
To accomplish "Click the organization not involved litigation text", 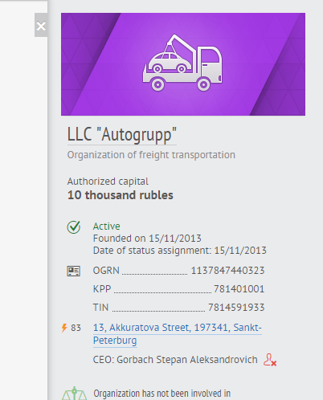I will (x=162, y=394).
